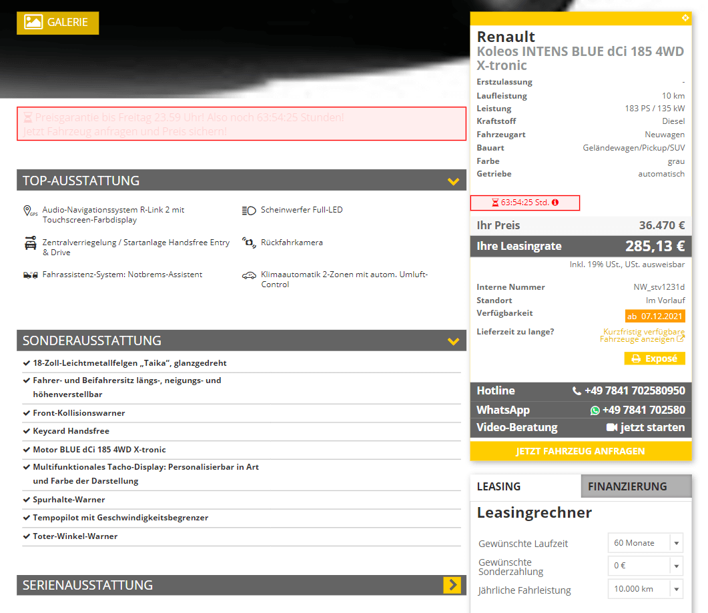This screenshot has width=708, height=613.
Task: Open the Kurzfristig verfügbare Fahrzeuge anzeigen link
Action: (x=642, y=335)
